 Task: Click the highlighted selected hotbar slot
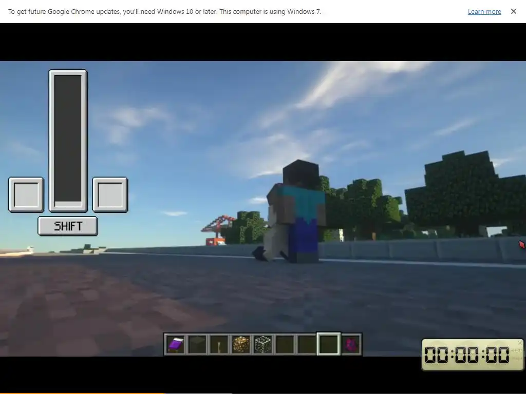(x=329, y=344)
